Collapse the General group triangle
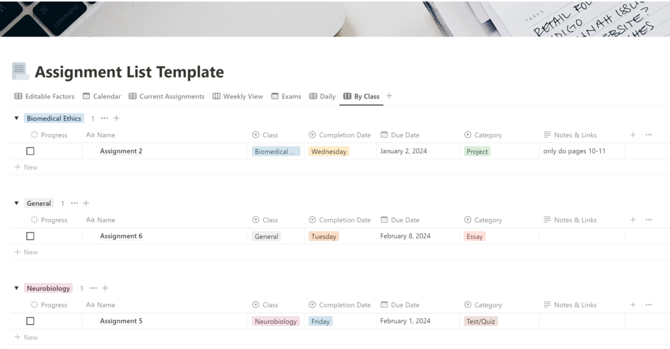Image resolution: width=670 pixels, height=349 pixels. click(x=17, y=203)
